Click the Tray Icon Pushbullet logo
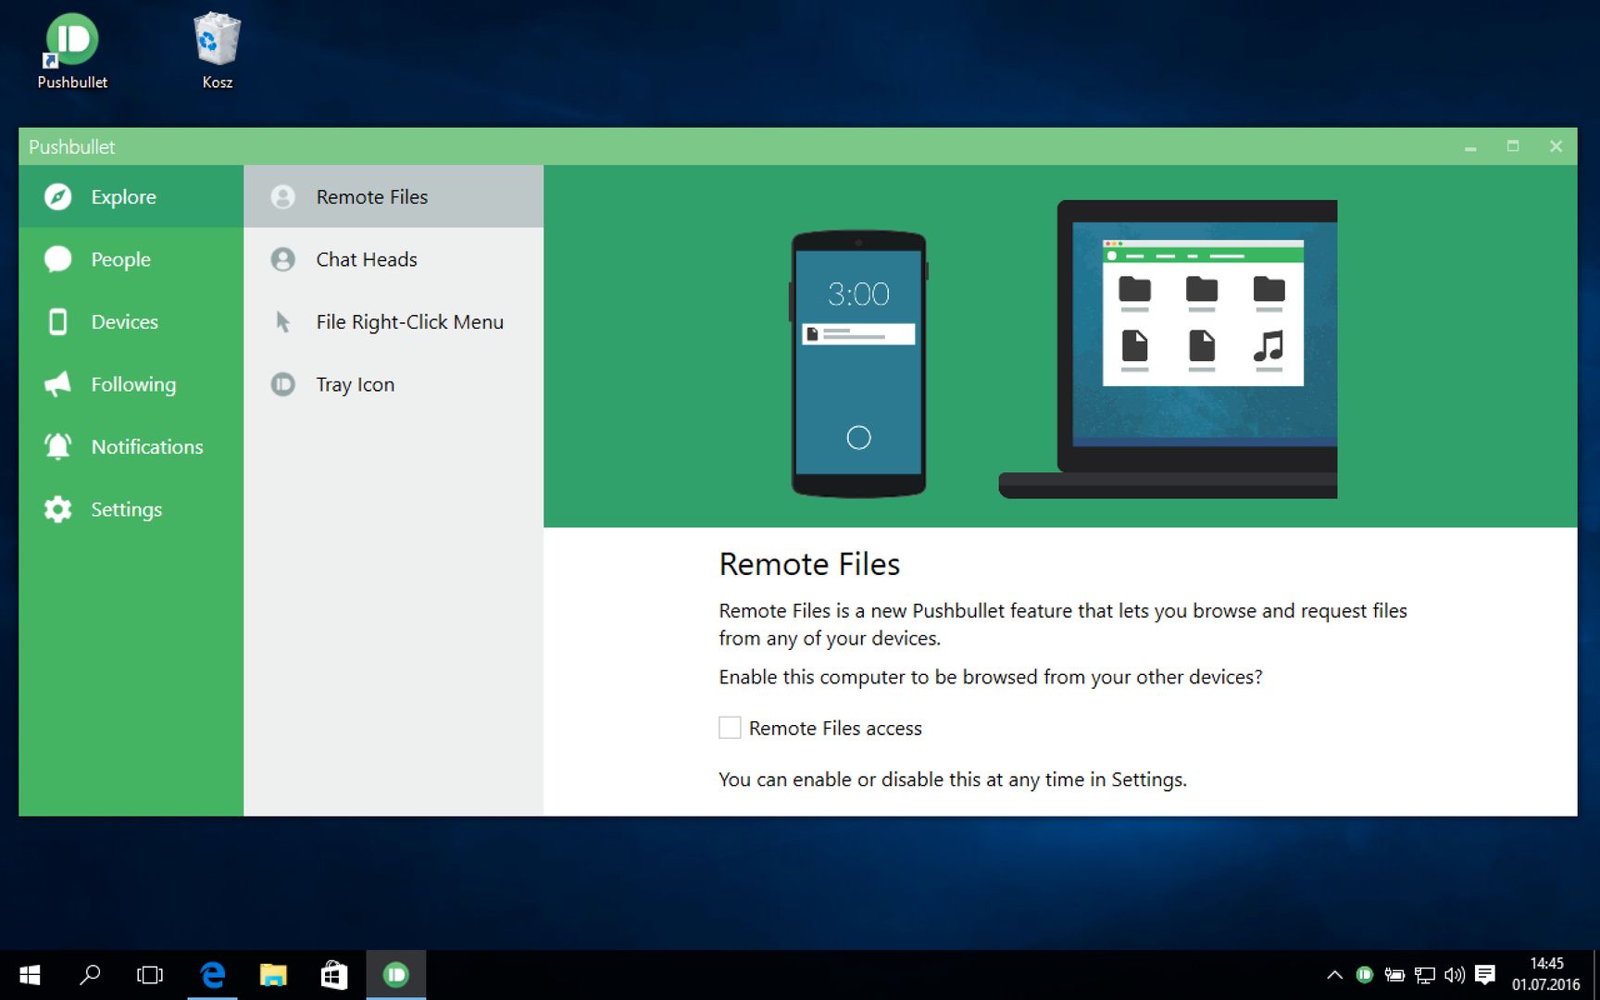 point(282,384)
